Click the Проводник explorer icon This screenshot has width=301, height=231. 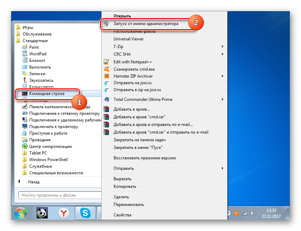(25, 140)
